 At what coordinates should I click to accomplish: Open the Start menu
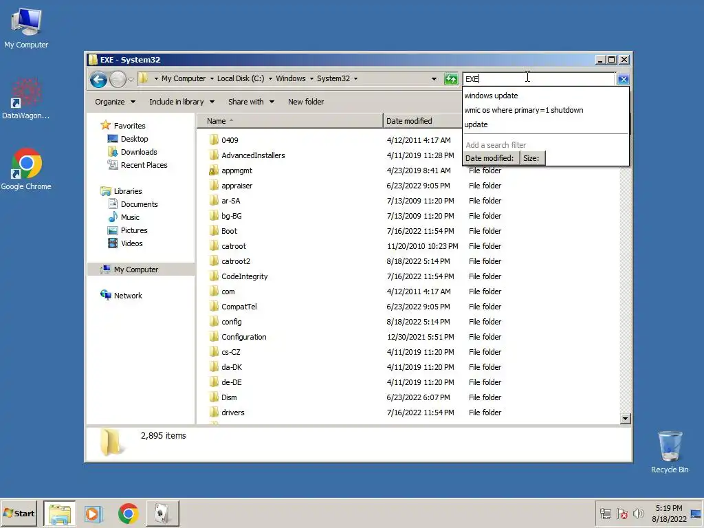[19, 513]
